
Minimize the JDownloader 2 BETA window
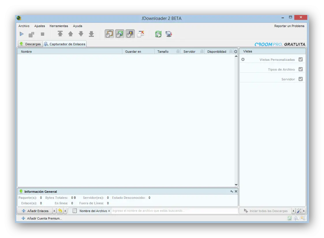[283, 18]
